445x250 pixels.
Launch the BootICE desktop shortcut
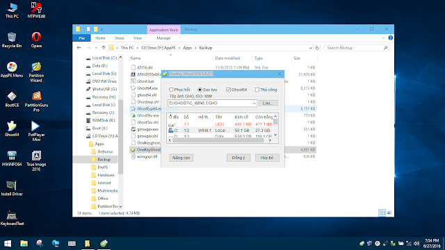click(x=12, y=99)
